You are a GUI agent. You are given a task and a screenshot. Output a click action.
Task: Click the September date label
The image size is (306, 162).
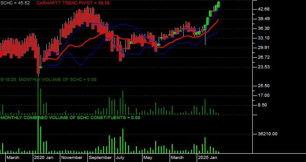(x=100, y=158)
